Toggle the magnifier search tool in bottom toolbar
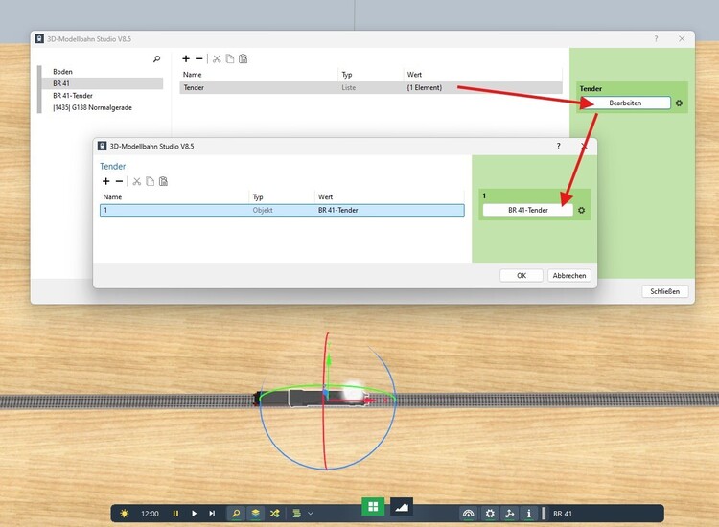The width and height of the screenshot is (719, 527). click(x=236, y=514)
